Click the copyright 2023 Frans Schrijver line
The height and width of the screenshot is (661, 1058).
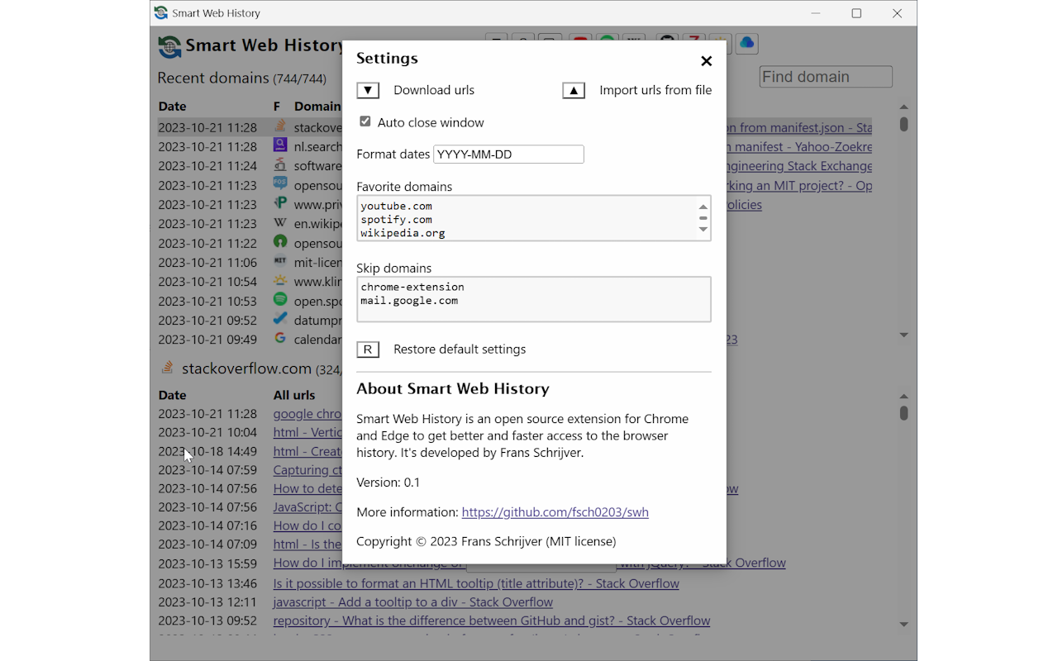pos(486,542)
